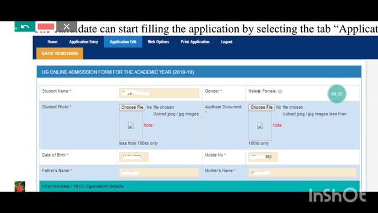Image resolution: width=378 pixels, height=213 pixels.
Task: Click the orange application number button
Action: pyautogui.click(x=60, y=53)
